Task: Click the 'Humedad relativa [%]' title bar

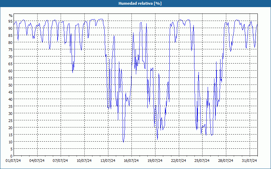Action: [x=135, y=3]
